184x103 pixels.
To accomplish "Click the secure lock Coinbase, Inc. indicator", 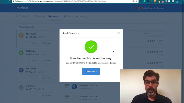I will [x=22, y=1].
